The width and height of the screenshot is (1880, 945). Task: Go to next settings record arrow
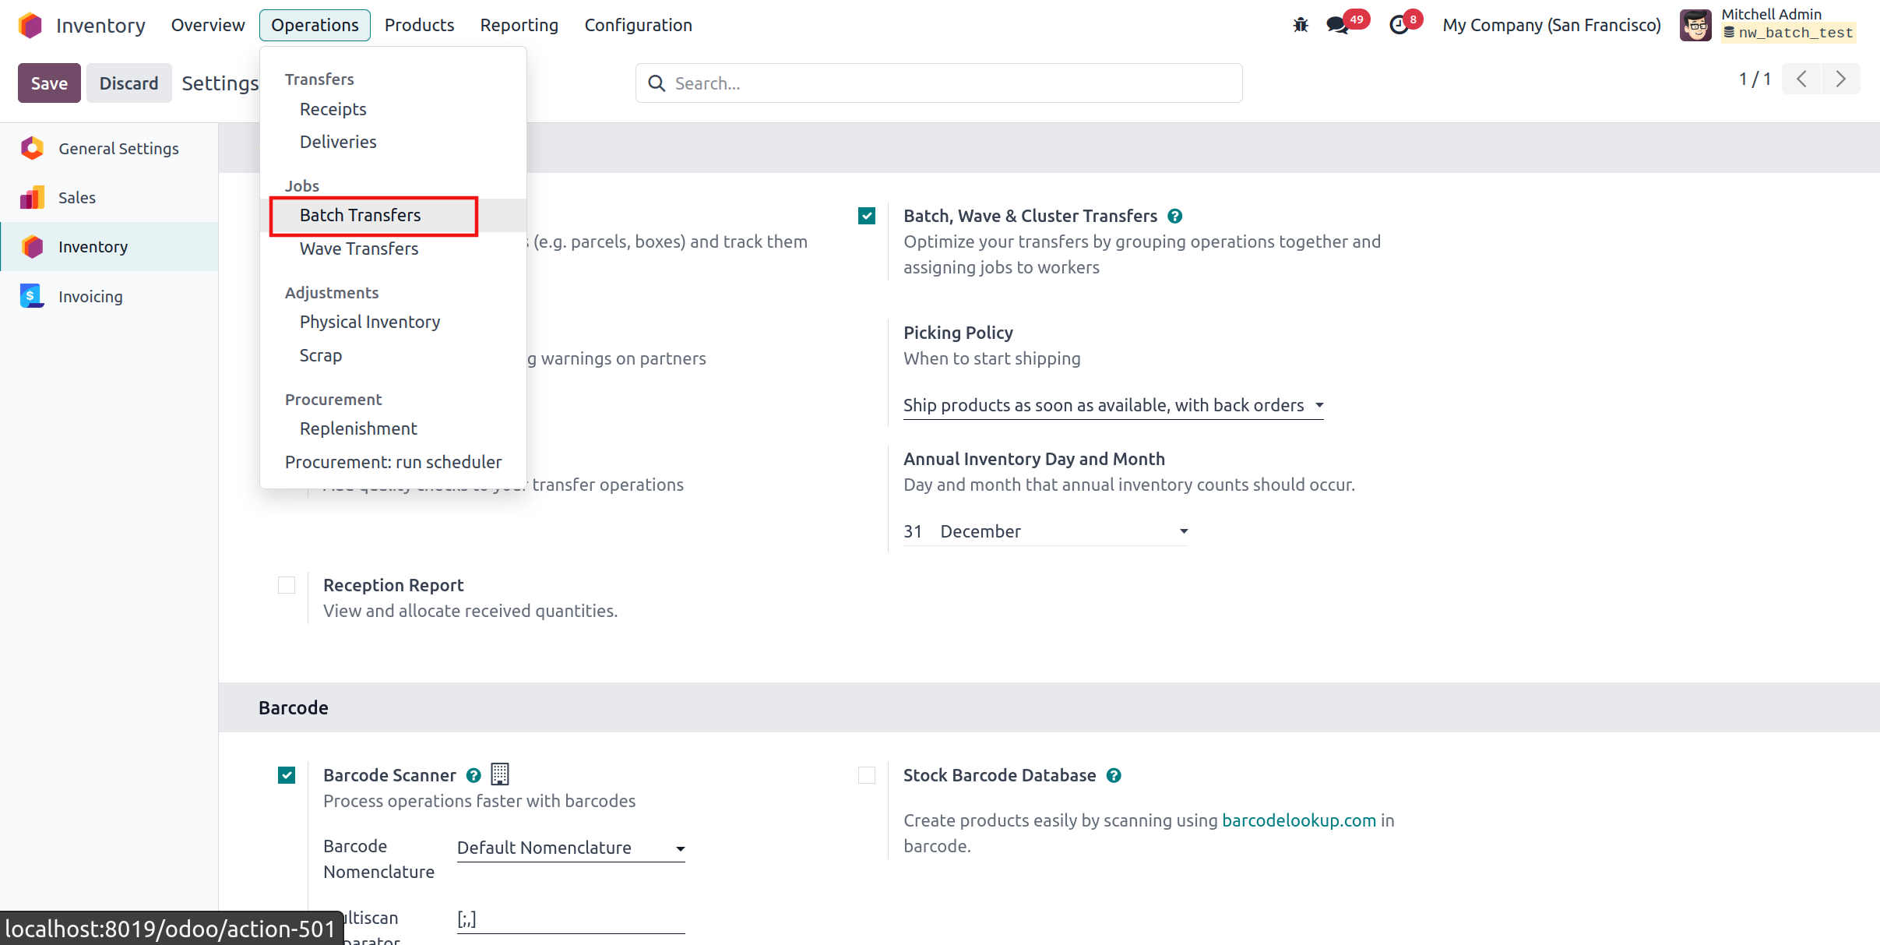click(1840, 79)
